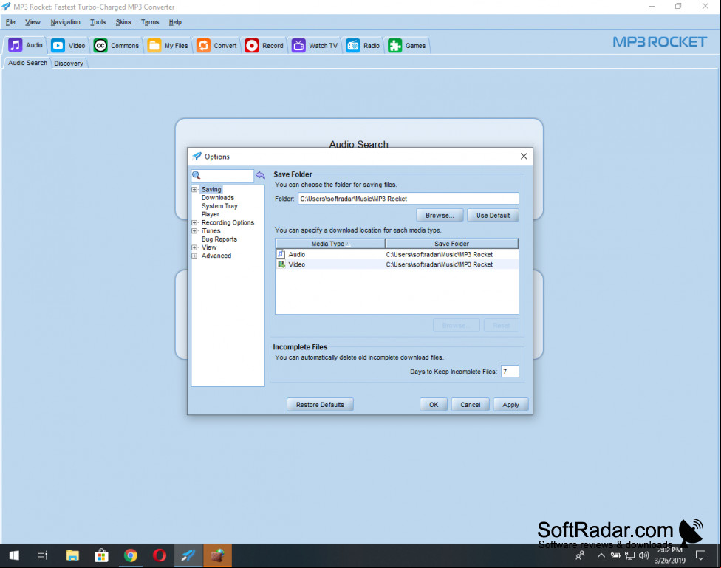The width and height of the screenshot is (721, 568).
Task: Open Task View on the taskbar
Action: pyautogui.click(x=42, y=555)
